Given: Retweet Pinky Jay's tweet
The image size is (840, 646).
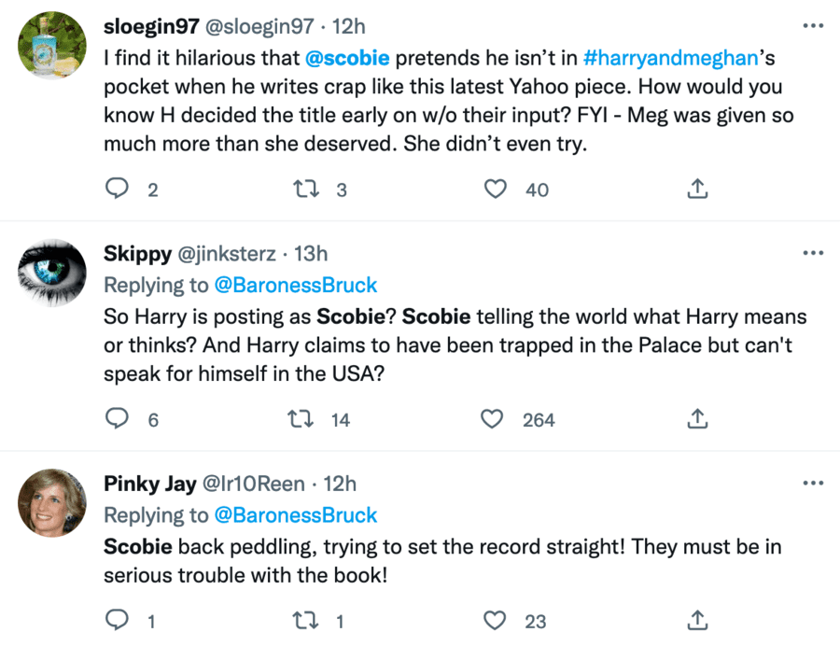Looking at the screenshot, I should pos(304,620).
